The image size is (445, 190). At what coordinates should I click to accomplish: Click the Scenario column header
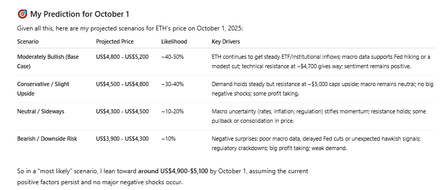28,41
